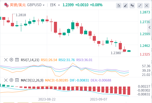Click the current price 1.2399
The image size is (152, 103).
click(68, 5)
